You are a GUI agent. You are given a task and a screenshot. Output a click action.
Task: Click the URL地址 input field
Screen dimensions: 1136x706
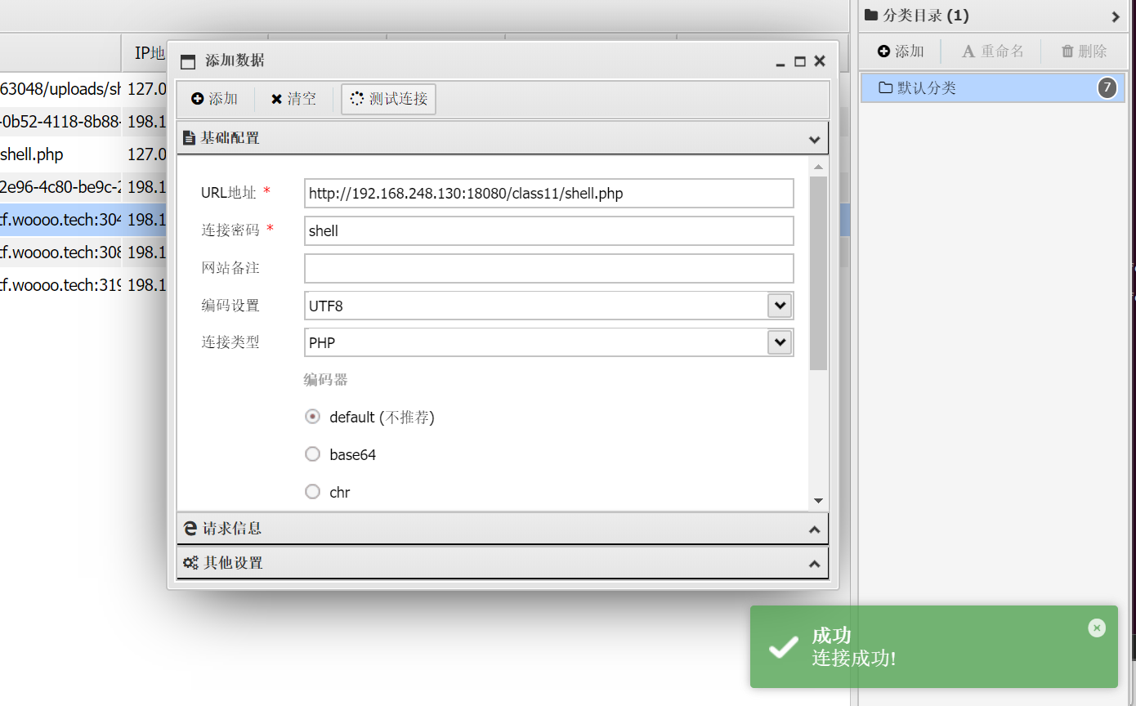coord(548,194)
